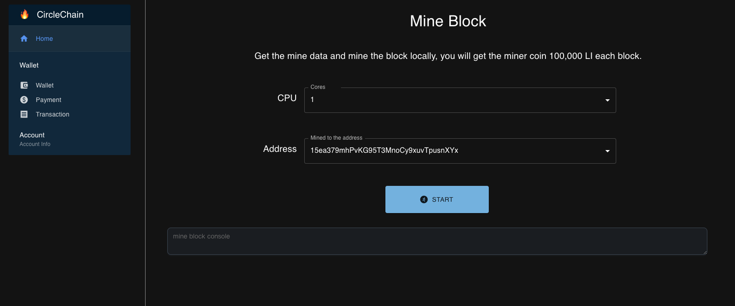Viewport: 735px width, 306px height.
Task: Select the Wallet item label under Wallet section
Action: pos(44,85)
